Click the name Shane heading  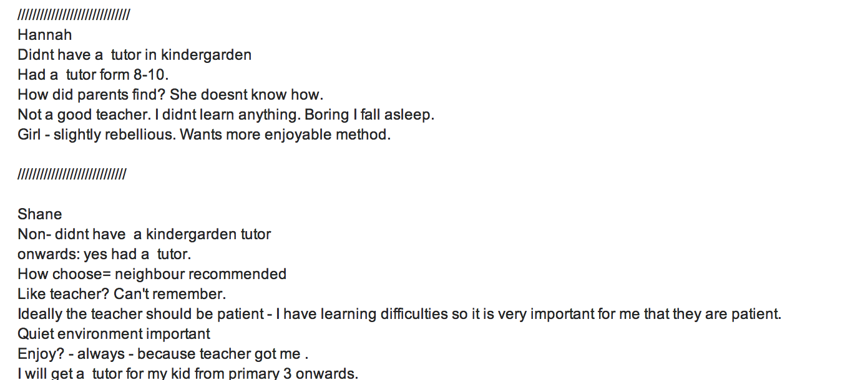tap(40, 214)
